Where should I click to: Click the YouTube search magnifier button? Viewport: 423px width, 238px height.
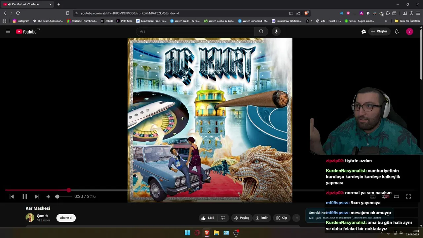click(x=261, y=31)
